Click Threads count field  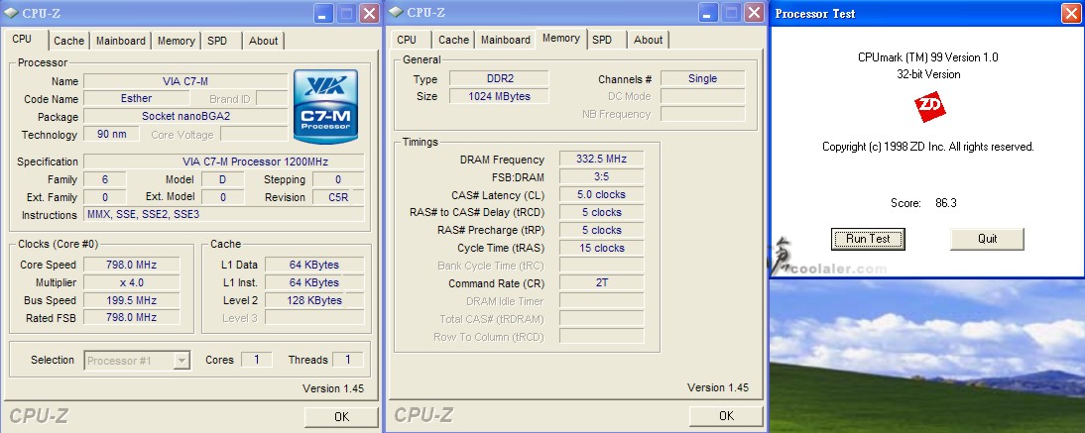coord(347,360)
